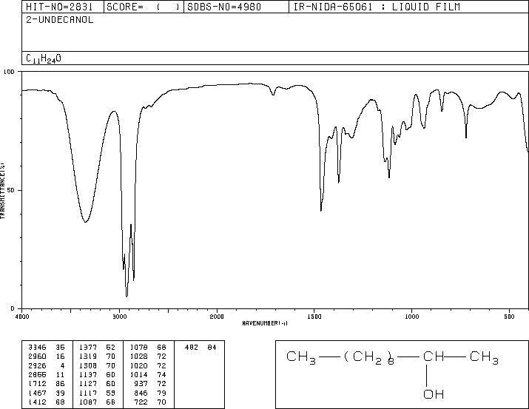Click the OH group in the structure
The width and height of the screenshot is (529, 409).
coord(434,394)
